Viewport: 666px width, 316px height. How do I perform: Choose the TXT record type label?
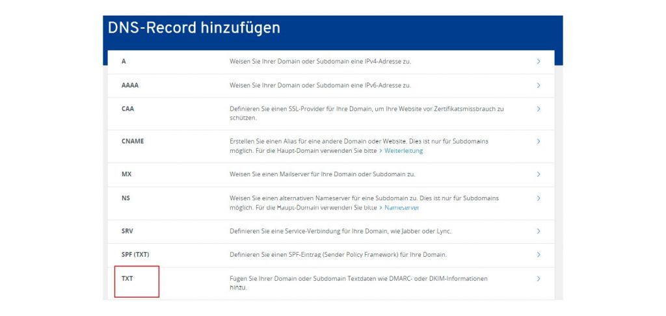pos(127,279)
